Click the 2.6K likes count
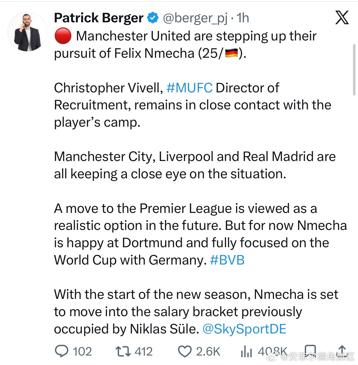 (208, 352)
